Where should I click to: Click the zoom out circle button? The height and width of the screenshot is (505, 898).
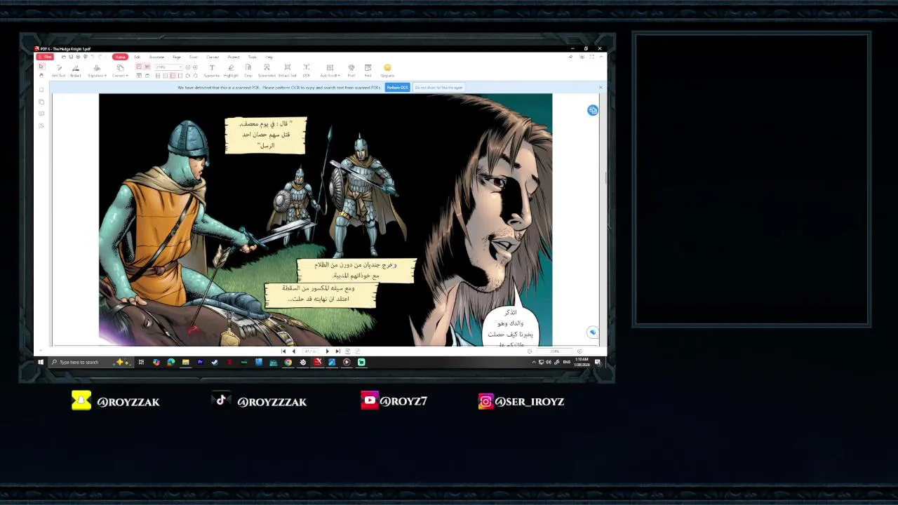[188, 67]
